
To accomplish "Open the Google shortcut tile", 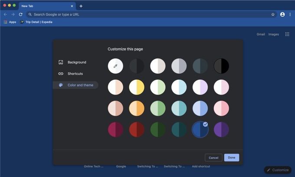I will point(121,167).
